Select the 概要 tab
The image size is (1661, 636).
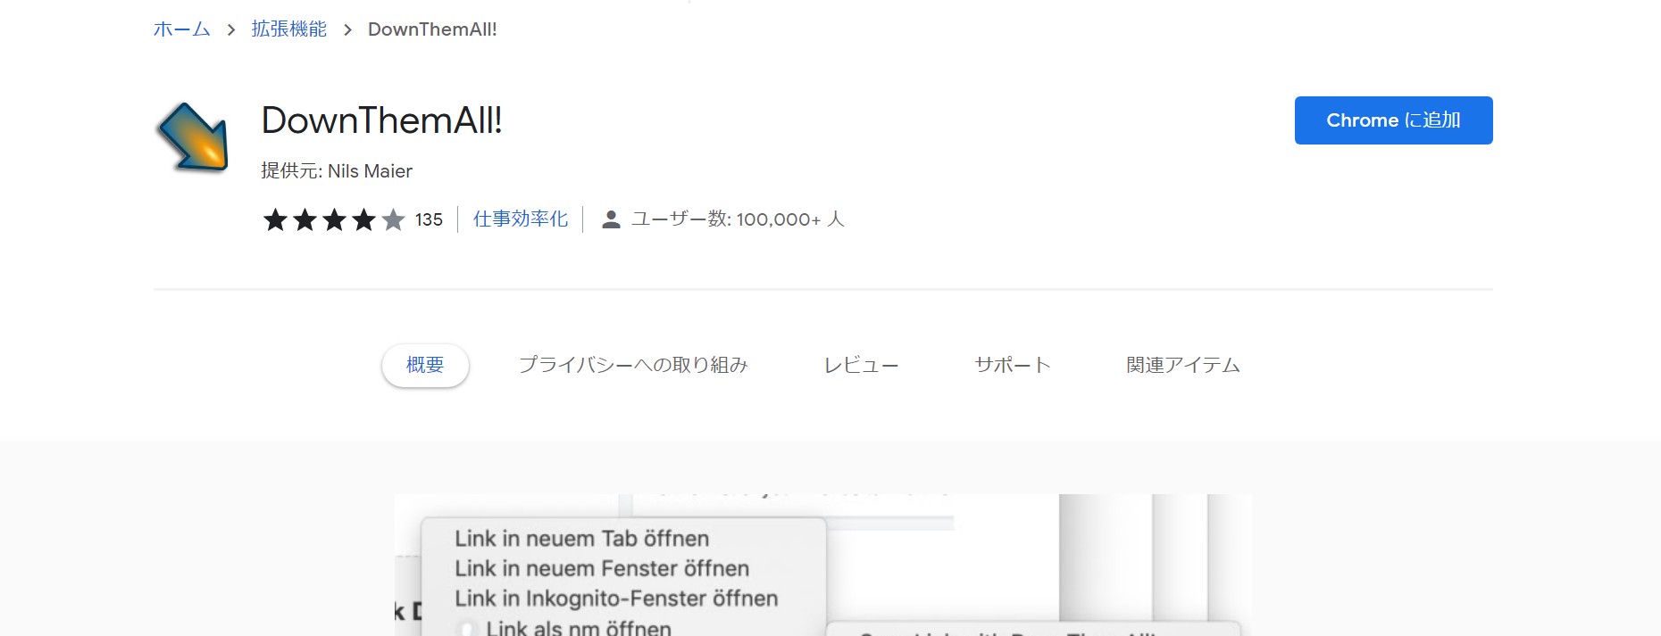[425, 365]
